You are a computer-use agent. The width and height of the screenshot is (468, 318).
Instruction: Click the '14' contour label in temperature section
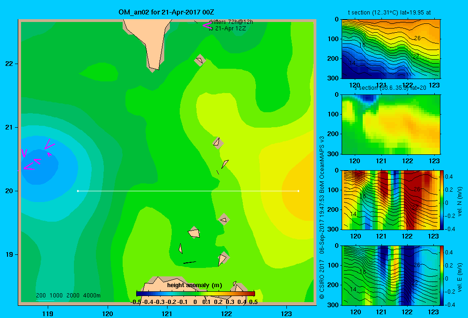(352, 63)
